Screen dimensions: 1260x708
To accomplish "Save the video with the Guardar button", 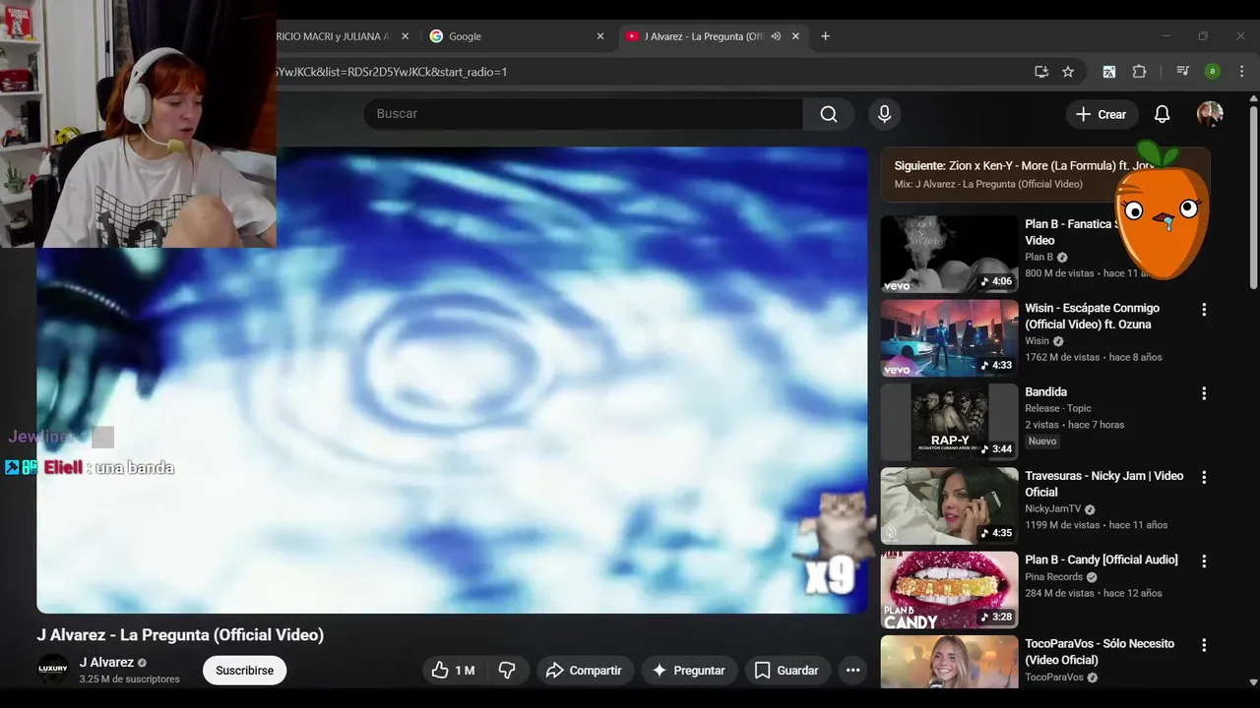I will pos(786,671).
